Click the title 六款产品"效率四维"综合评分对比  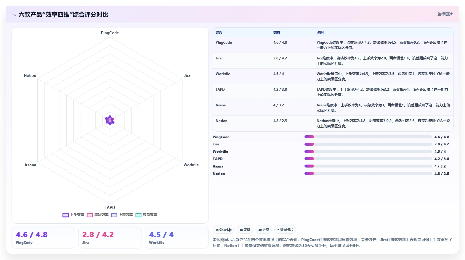point(63,15)
